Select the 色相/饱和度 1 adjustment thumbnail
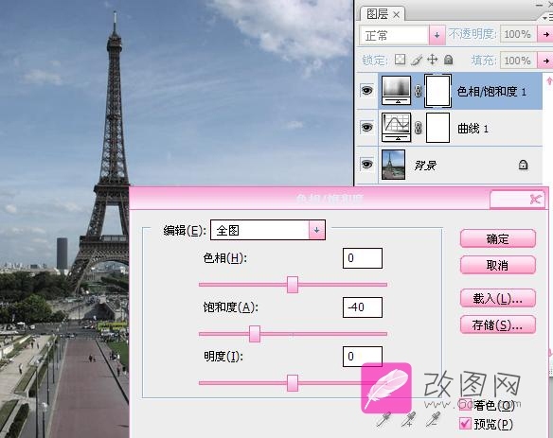Screen dimensions: 553x438 click(397, 91)
